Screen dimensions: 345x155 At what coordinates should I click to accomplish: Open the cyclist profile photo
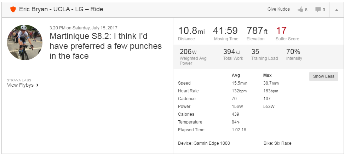pos(25,42)
